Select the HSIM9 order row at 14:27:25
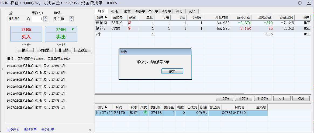The height and width of the screenshot is (133, 314). click(181, 113)
